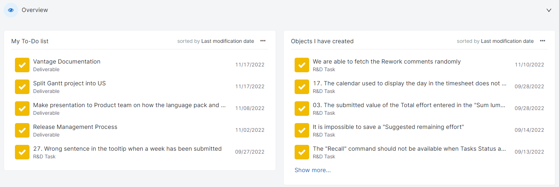Open My To-Do list options menu
Screen dimensions: 559x187
pyautogui.click(x=263, y=41)
